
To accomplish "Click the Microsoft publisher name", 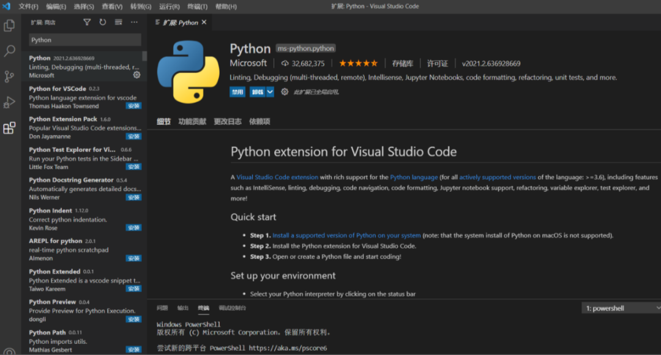I will coord(248,63).
